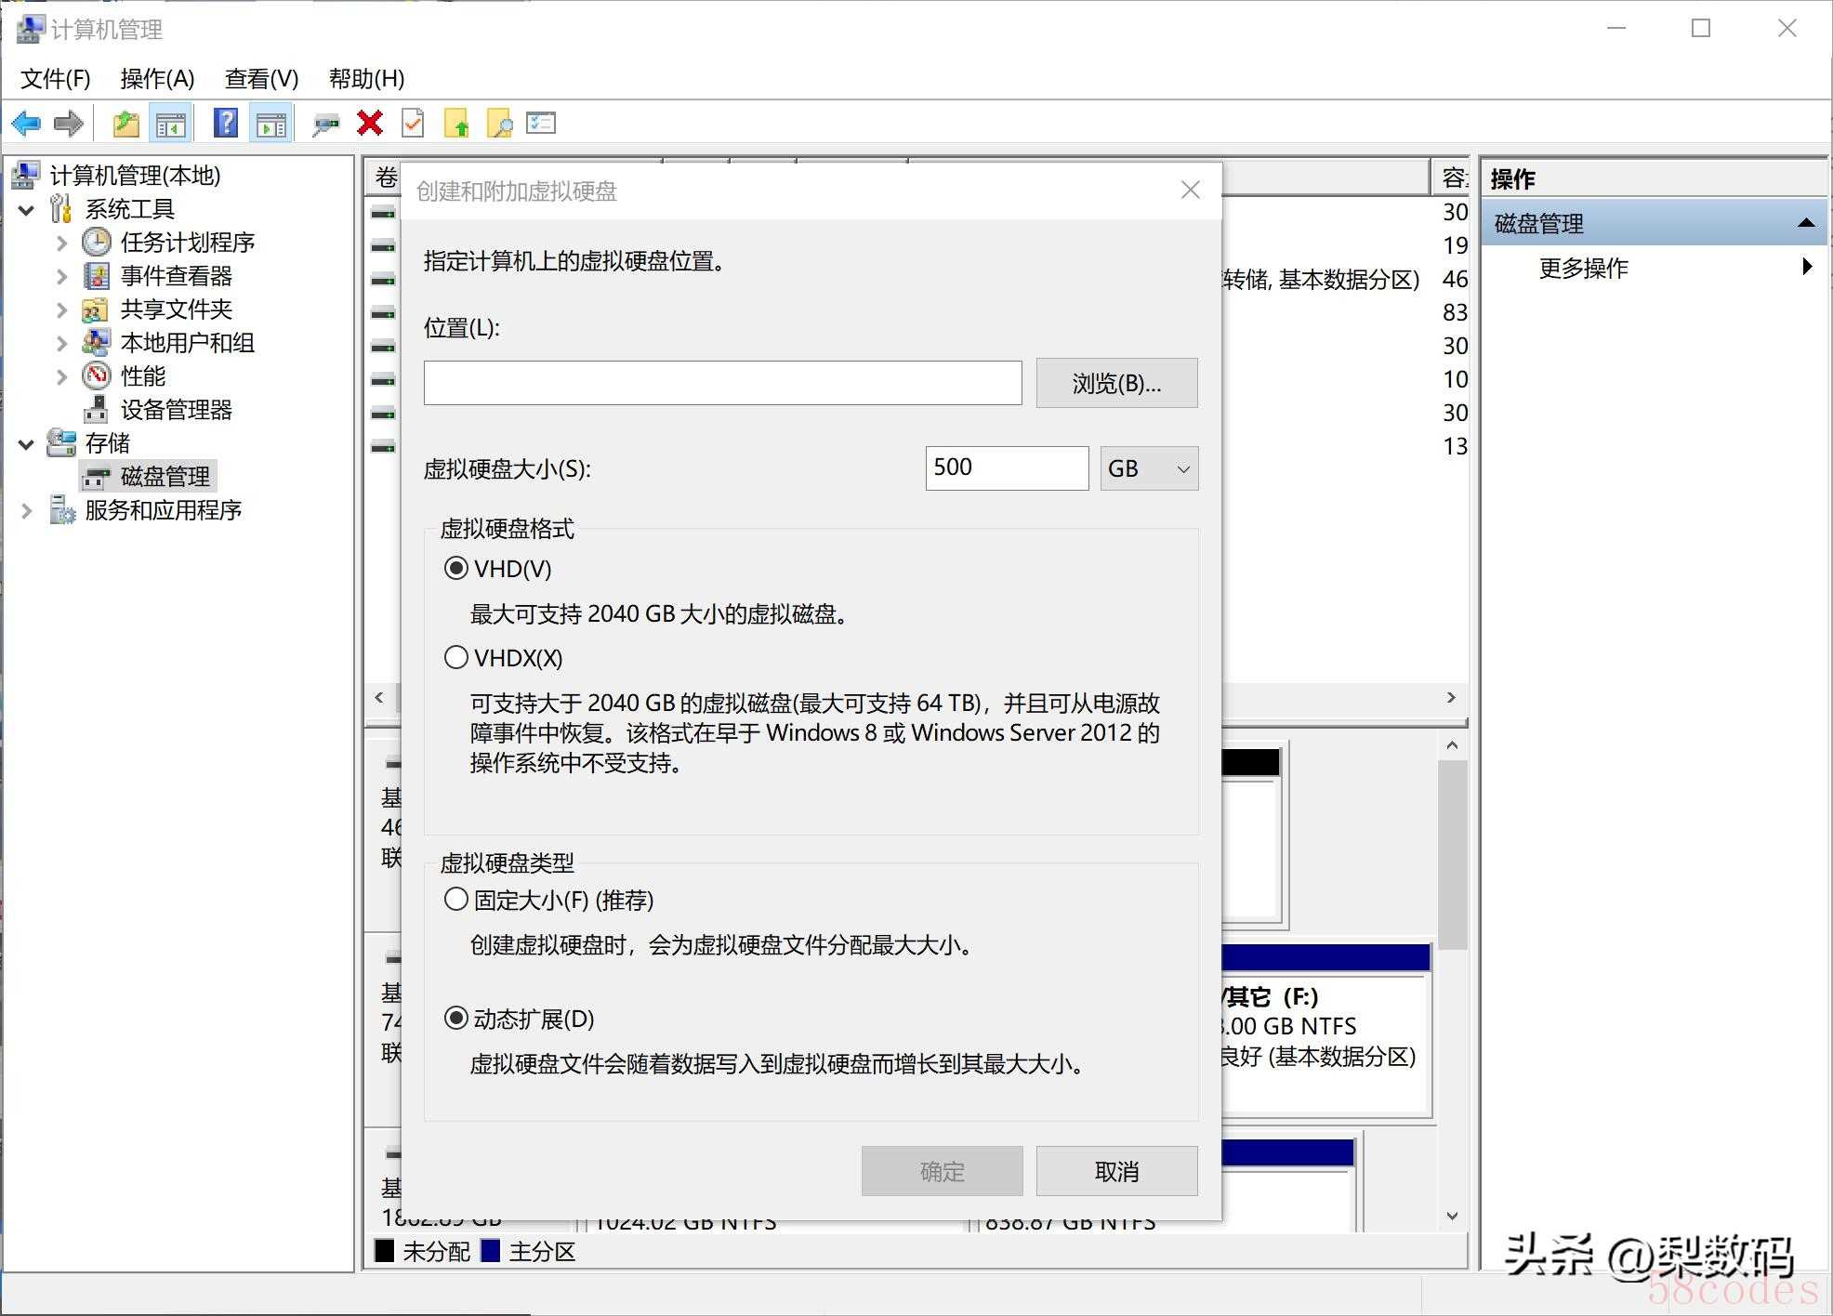This screenshot has height=1316, width=1833.
Task: Select the VHDX format radio button
Action: tap(456, 658)
